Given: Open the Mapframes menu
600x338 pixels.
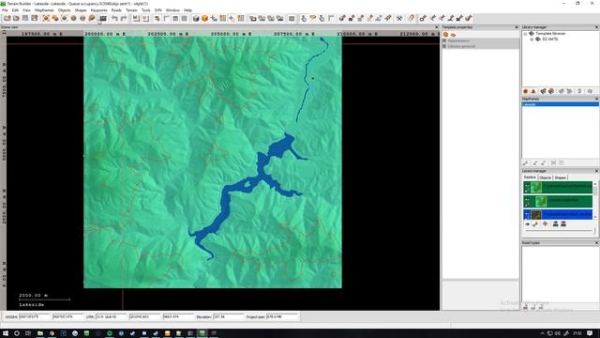Looking at the screenshot, I should pyautogui.click(x=44, y=10).
